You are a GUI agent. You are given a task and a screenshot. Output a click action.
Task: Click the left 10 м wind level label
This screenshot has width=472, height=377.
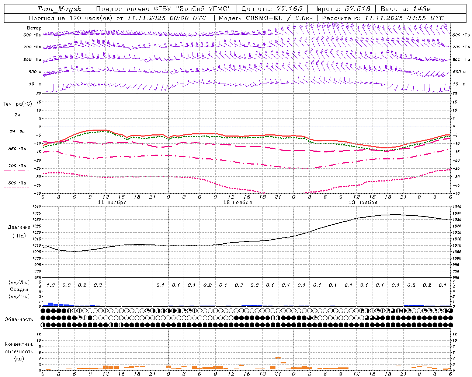coord(35,84)
